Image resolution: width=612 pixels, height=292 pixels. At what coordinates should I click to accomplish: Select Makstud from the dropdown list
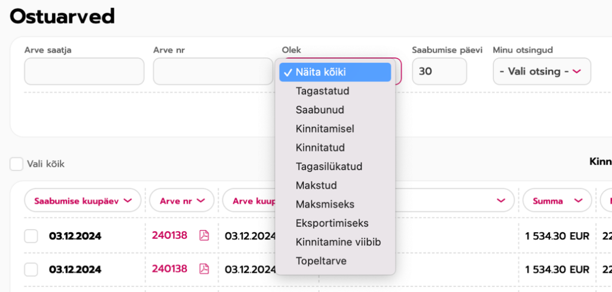point(316,185)
